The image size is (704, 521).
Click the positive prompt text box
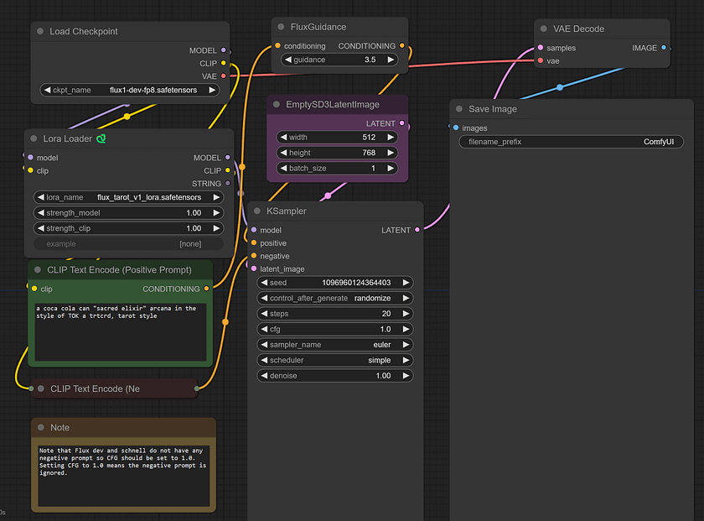121,331
